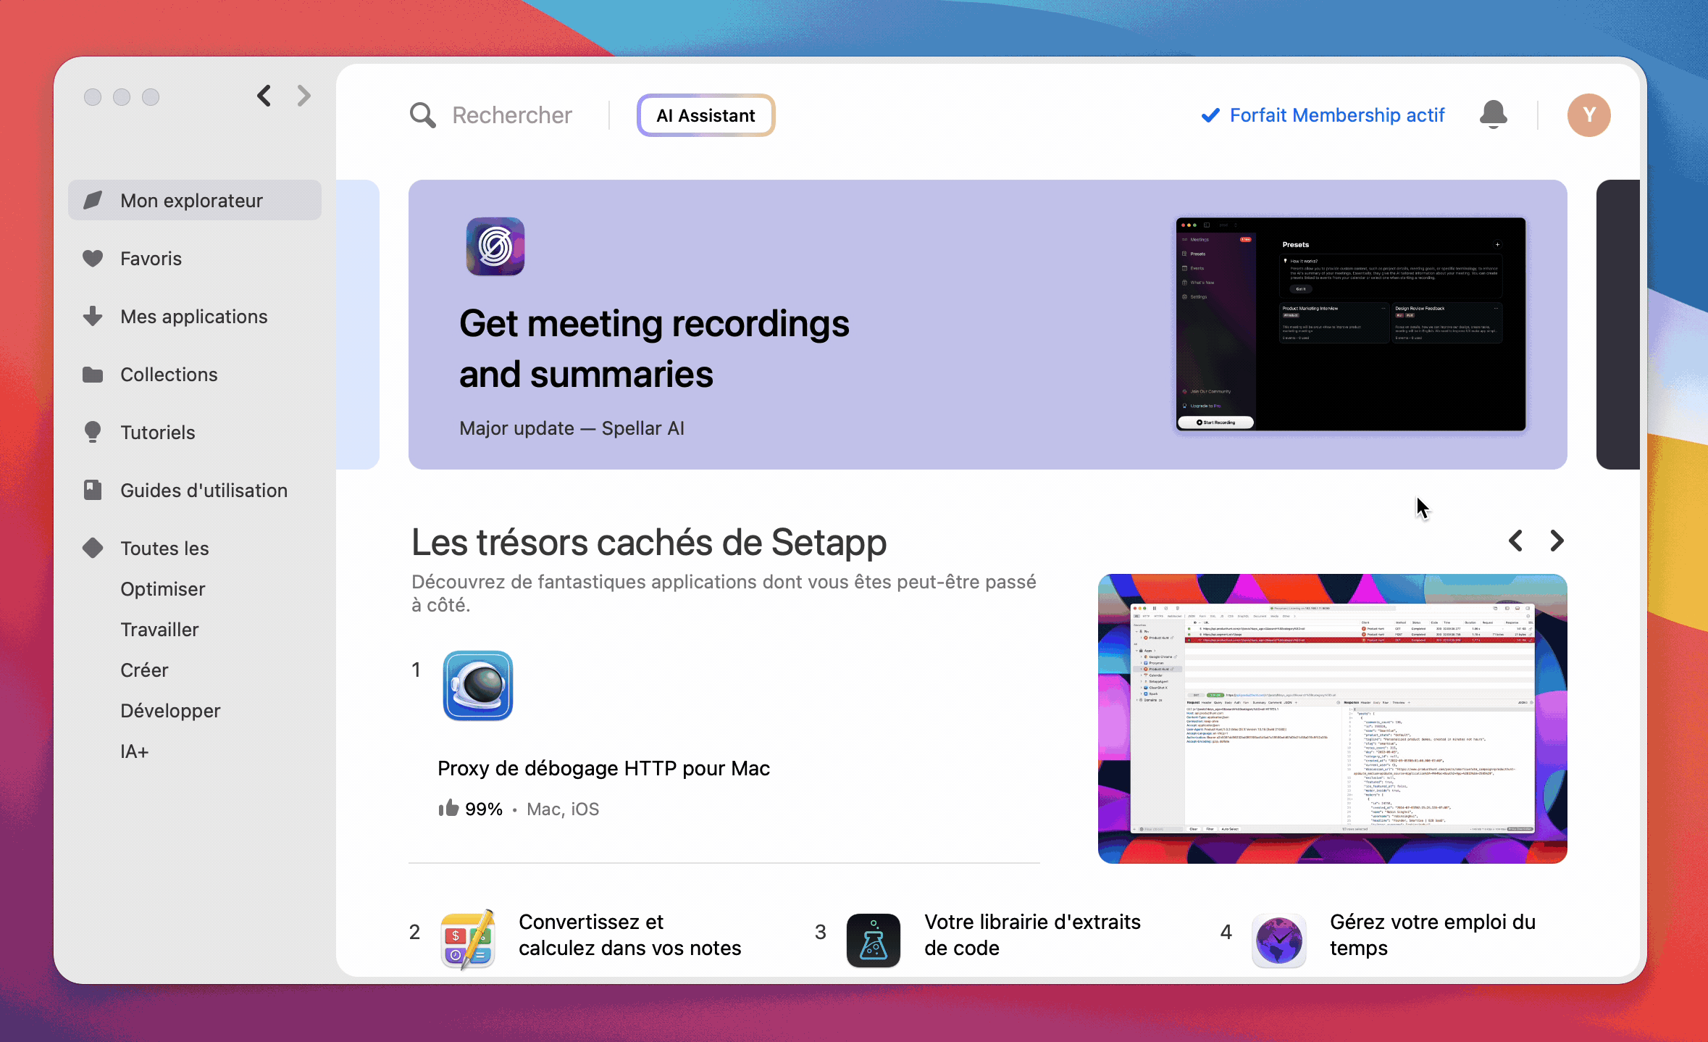The height and width of the screenshot is (1042, 1708).
Task: Click the Spellar AI app icon
Action: coord(495,246)
